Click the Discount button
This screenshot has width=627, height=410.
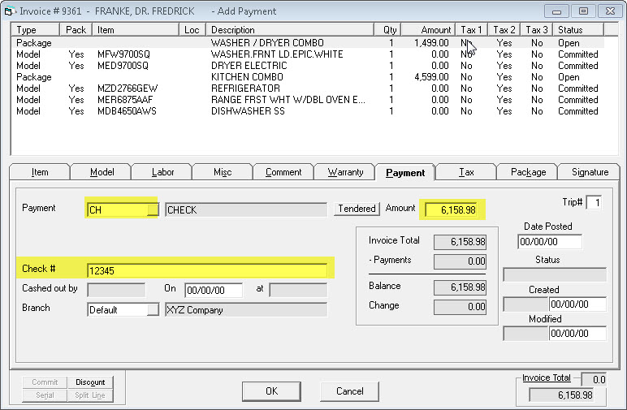(x=90, y=382)
